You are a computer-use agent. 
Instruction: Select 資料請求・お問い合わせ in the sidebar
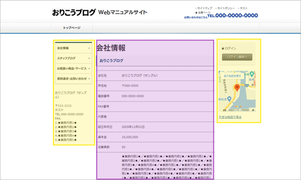73,79
